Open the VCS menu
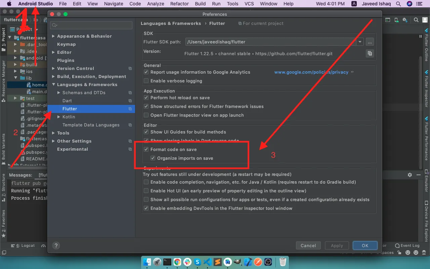430x269 pixels. [249, 4]
